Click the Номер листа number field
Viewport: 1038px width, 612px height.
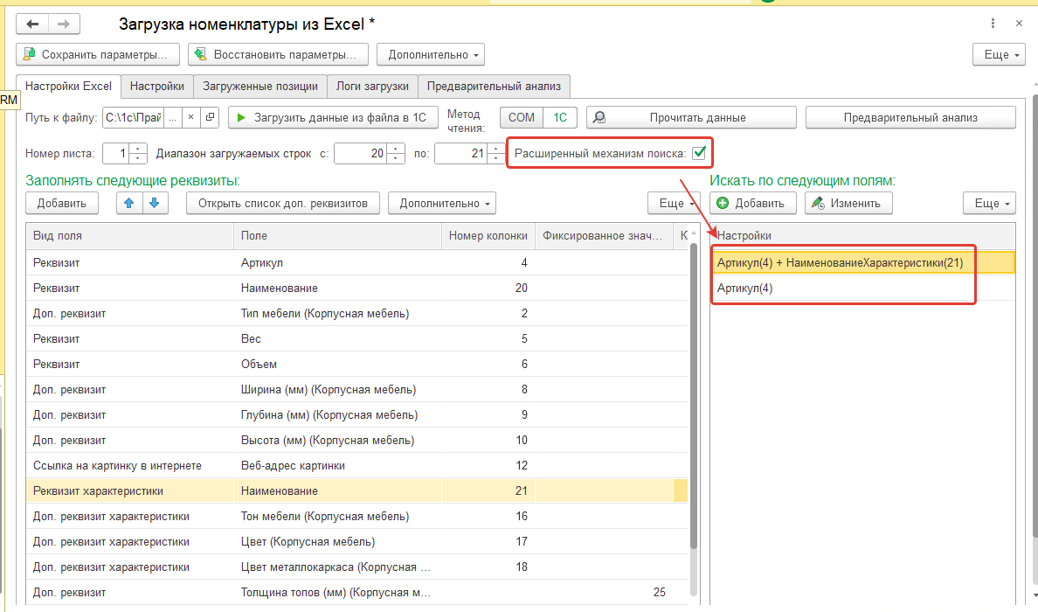(x=116, y=154)
